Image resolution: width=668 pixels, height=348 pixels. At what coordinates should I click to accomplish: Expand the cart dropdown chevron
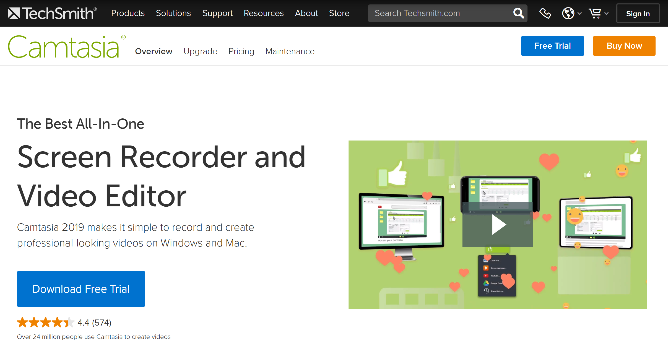click(x=606, y=14)
